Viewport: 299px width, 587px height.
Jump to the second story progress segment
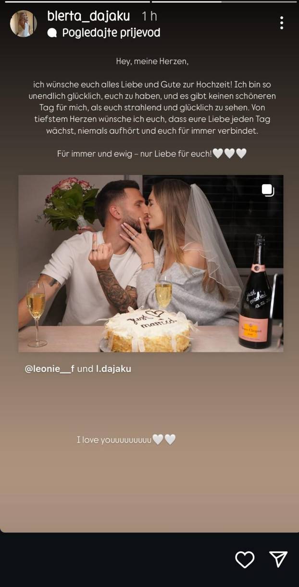[224, 2]
